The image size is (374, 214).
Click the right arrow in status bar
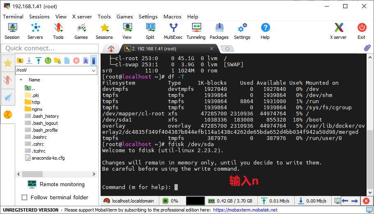point(355,201)
